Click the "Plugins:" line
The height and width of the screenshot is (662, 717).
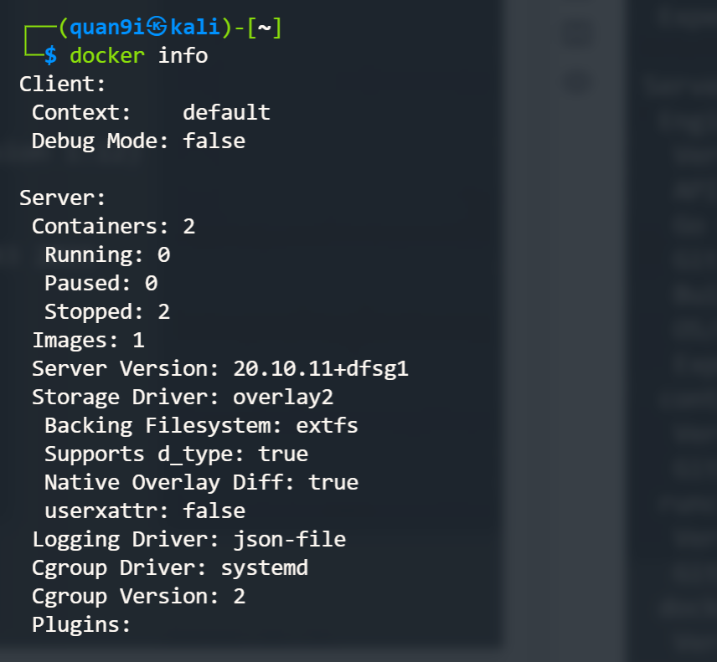[x=81, y=624]
